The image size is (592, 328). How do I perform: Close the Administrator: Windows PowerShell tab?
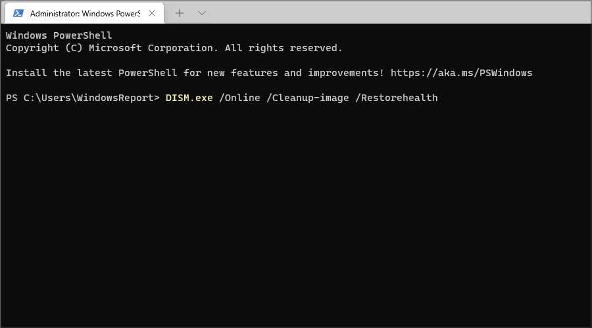[152, 13]
